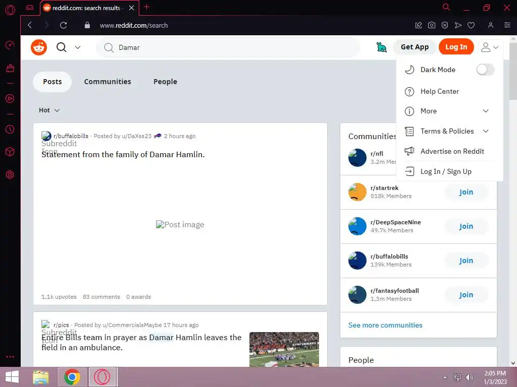
Task: Open r/buffalobills link on first post
Action: click(x=71, y=136)
